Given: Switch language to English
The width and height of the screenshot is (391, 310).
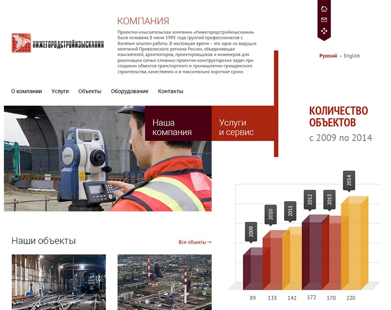Looking at the screenshot, I should point(351,56).
